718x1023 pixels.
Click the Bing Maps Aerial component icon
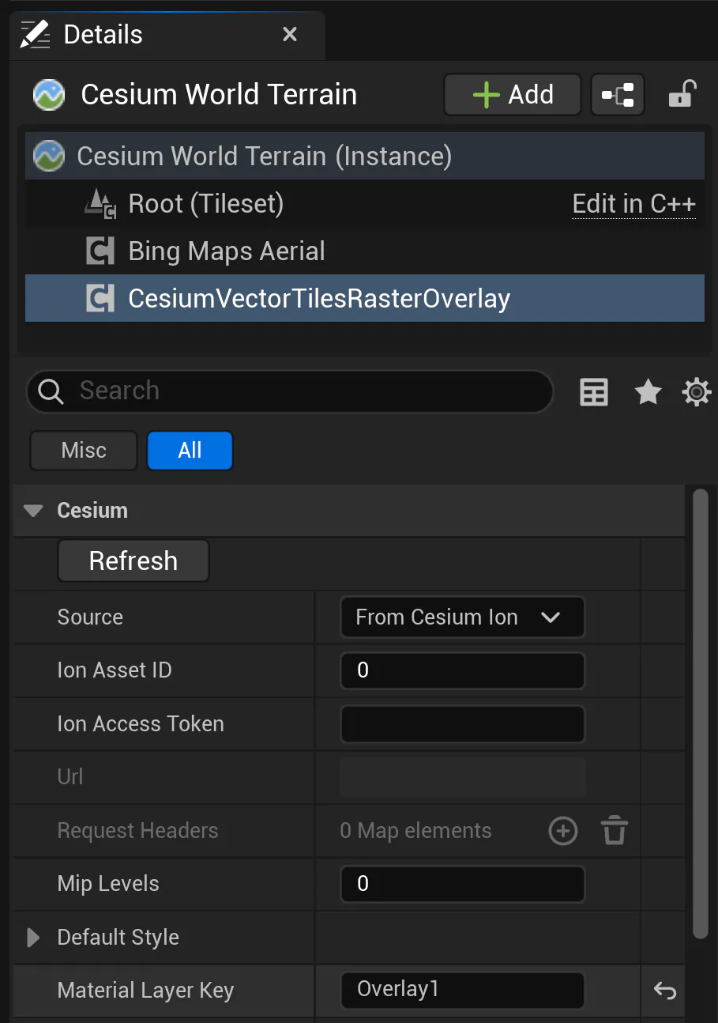point(100,251)
